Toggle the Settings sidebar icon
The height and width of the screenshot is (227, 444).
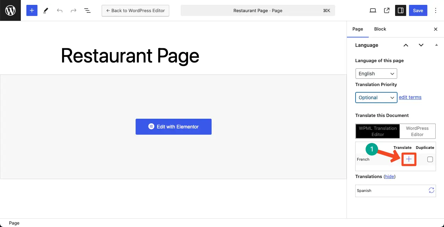click(x=401, y=10)
